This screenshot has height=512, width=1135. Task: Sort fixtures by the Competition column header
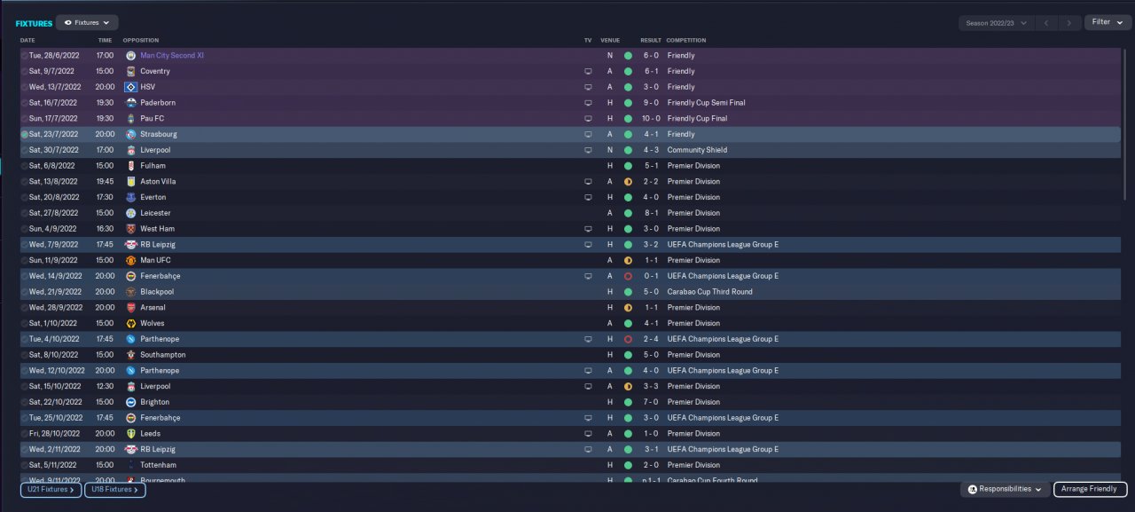click(x=686, y=40)
